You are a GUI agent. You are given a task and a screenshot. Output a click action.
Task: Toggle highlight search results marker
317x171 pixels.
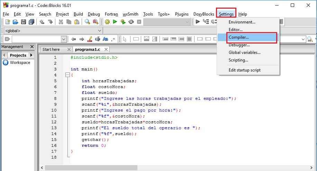click(x=90, y=39)
